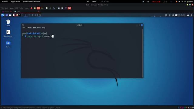Click the revert snapshot icon in VMware toolbar
Screen dimensions: 194x109
click(x=50, y=8)
